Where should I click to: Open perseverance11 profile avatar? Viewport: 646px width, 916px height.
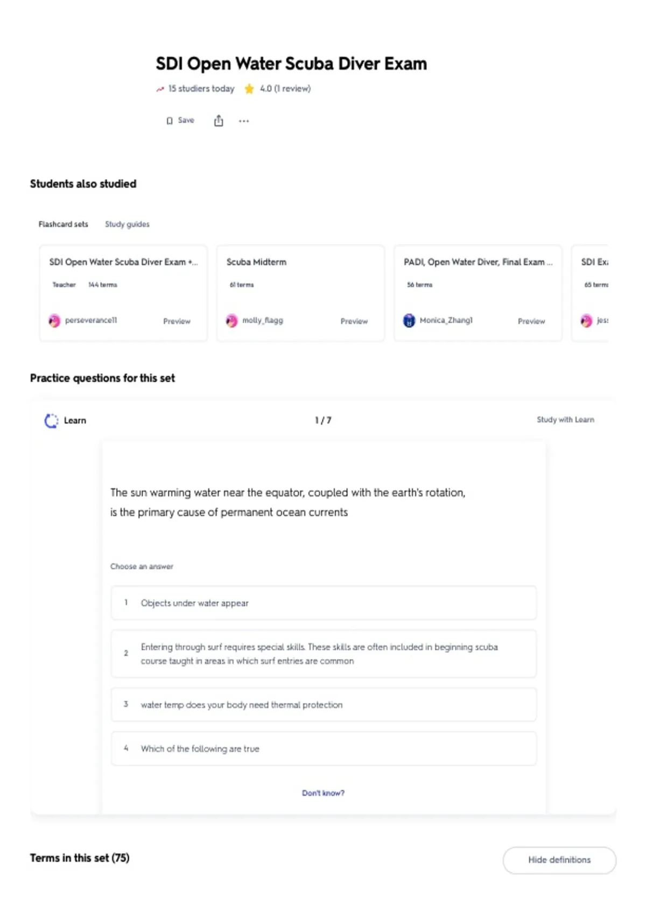pos(54,321)
